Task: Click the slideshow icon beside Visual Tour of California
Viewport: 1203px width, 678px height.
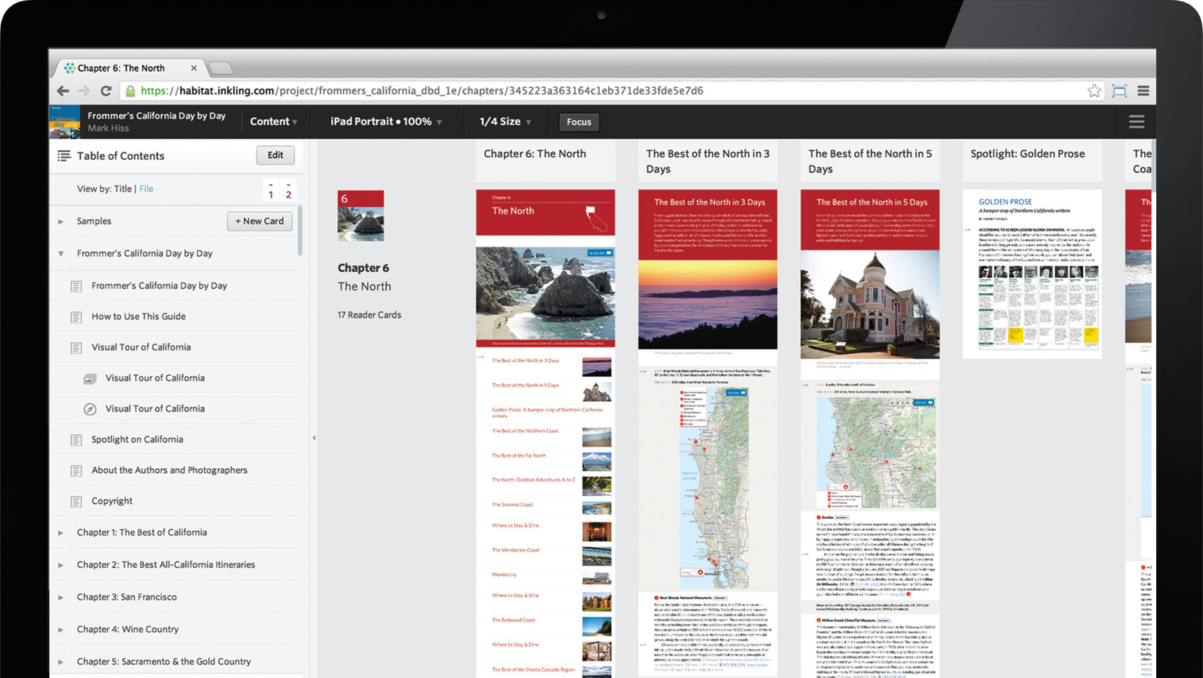Action: 90,379
